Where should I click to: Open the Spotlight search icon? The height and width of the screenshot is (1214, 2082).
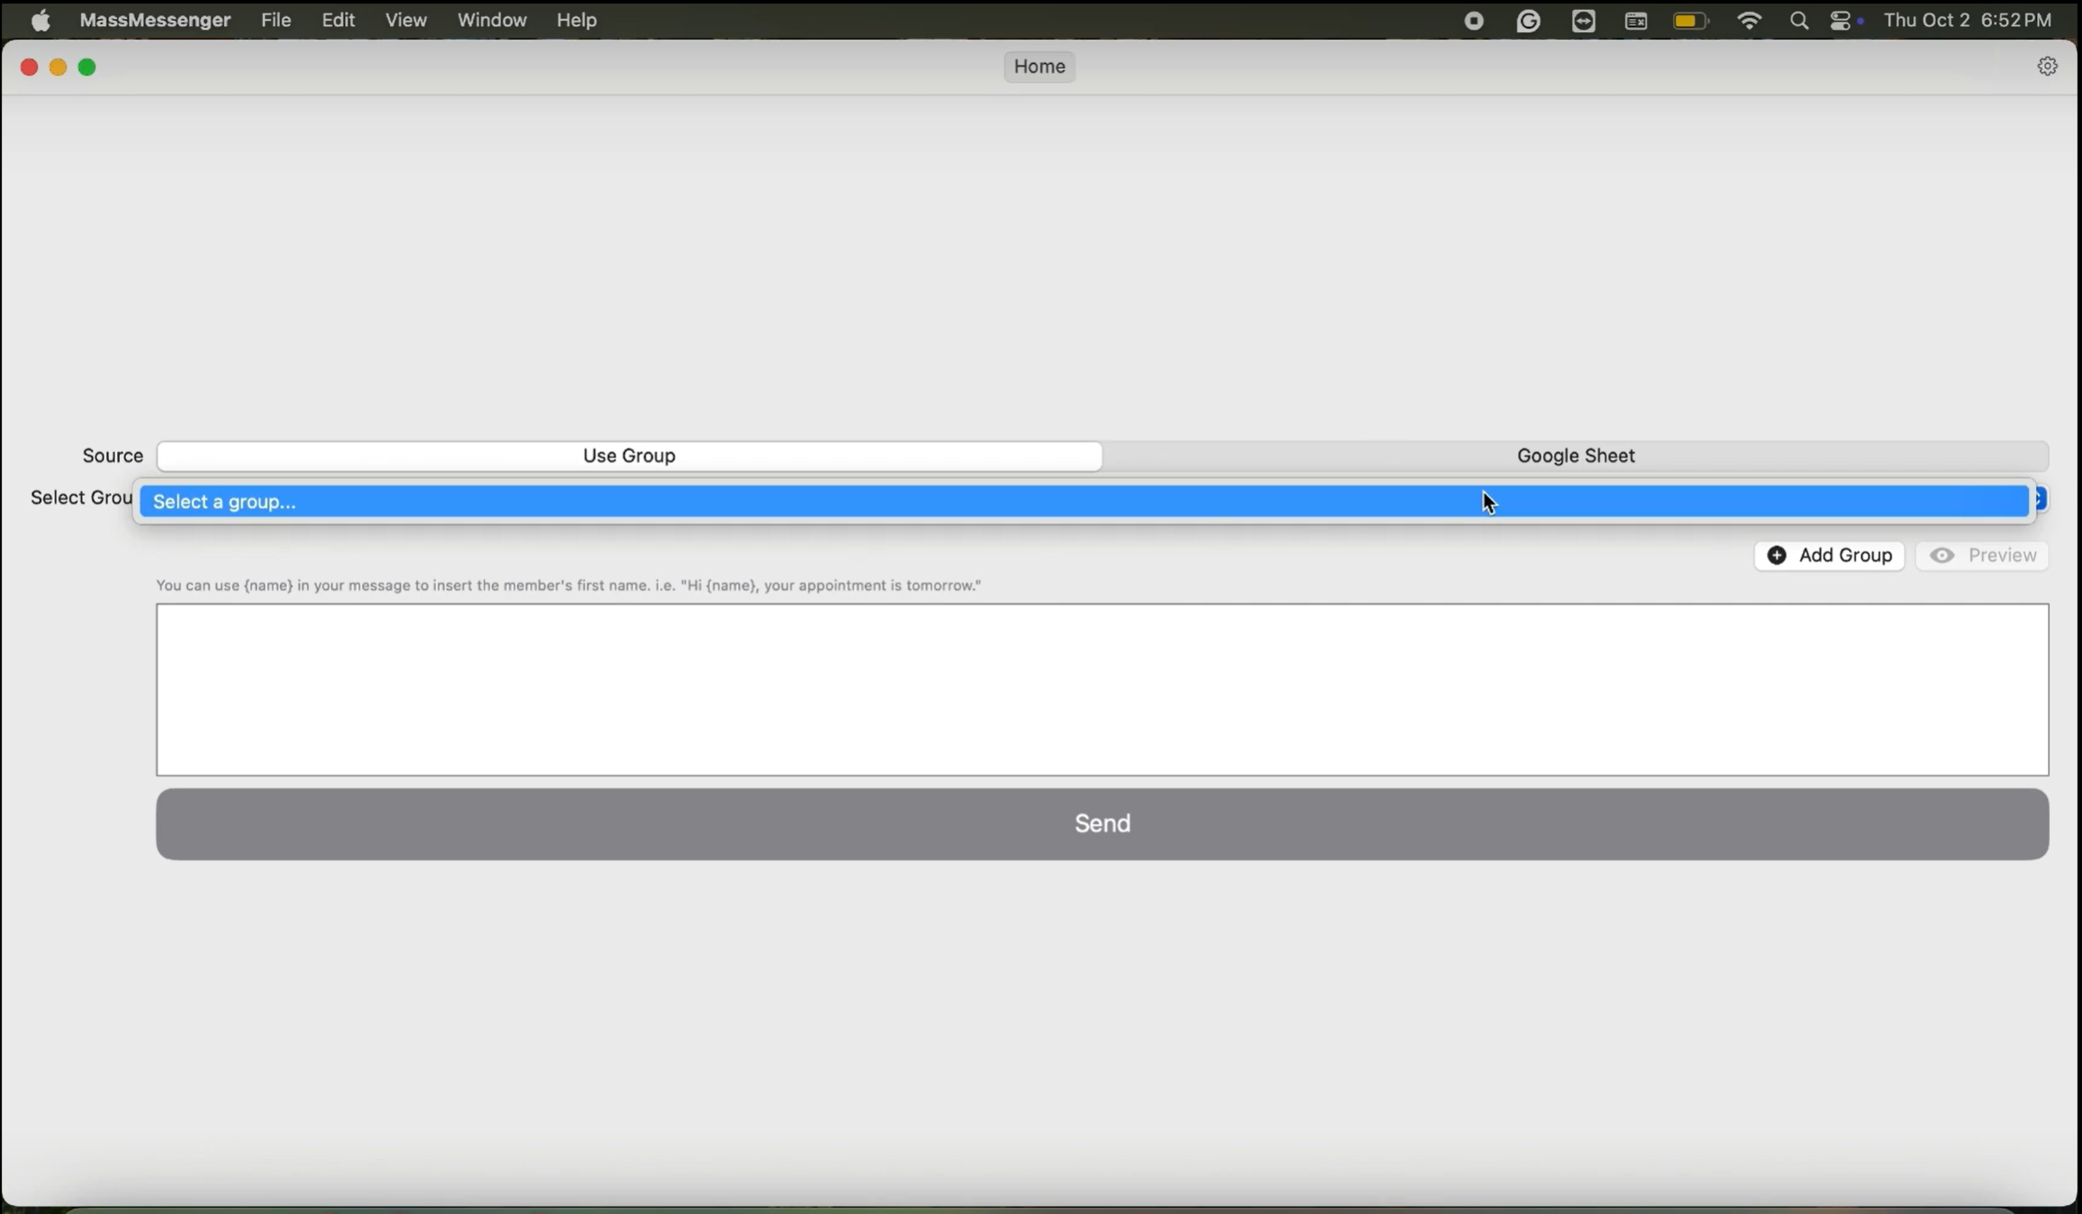(1799, 21)
